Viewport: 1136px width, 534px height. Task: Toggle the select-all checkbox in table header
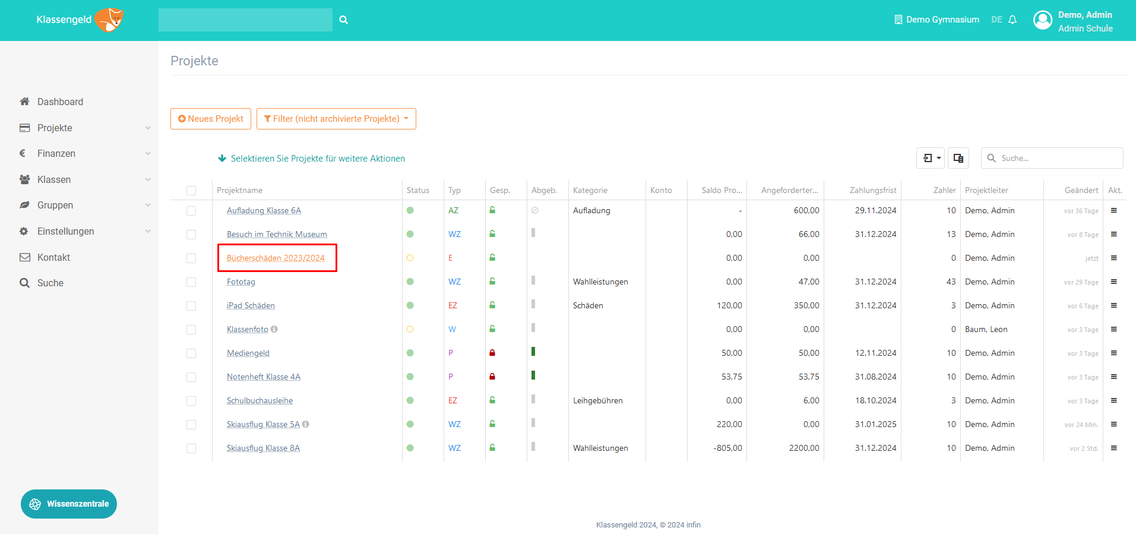191,191
